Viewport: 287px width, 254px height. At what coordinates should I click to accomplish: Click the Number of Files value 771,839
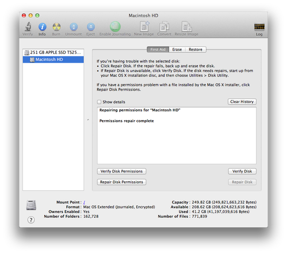click(199, 217)
